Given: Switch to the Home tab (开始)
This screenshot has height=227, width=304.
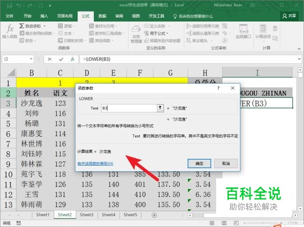Looking at the screenshot, I should pyautogui.click(x=27, y=16).
